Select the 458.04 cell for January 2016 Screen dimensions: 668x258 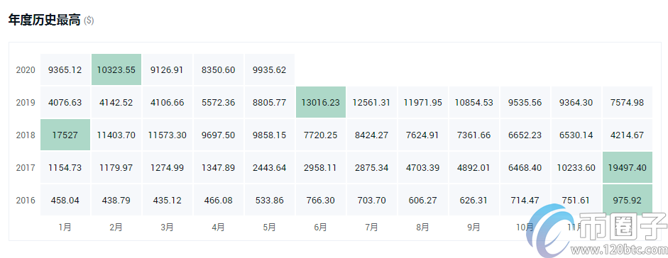[65, 200]
